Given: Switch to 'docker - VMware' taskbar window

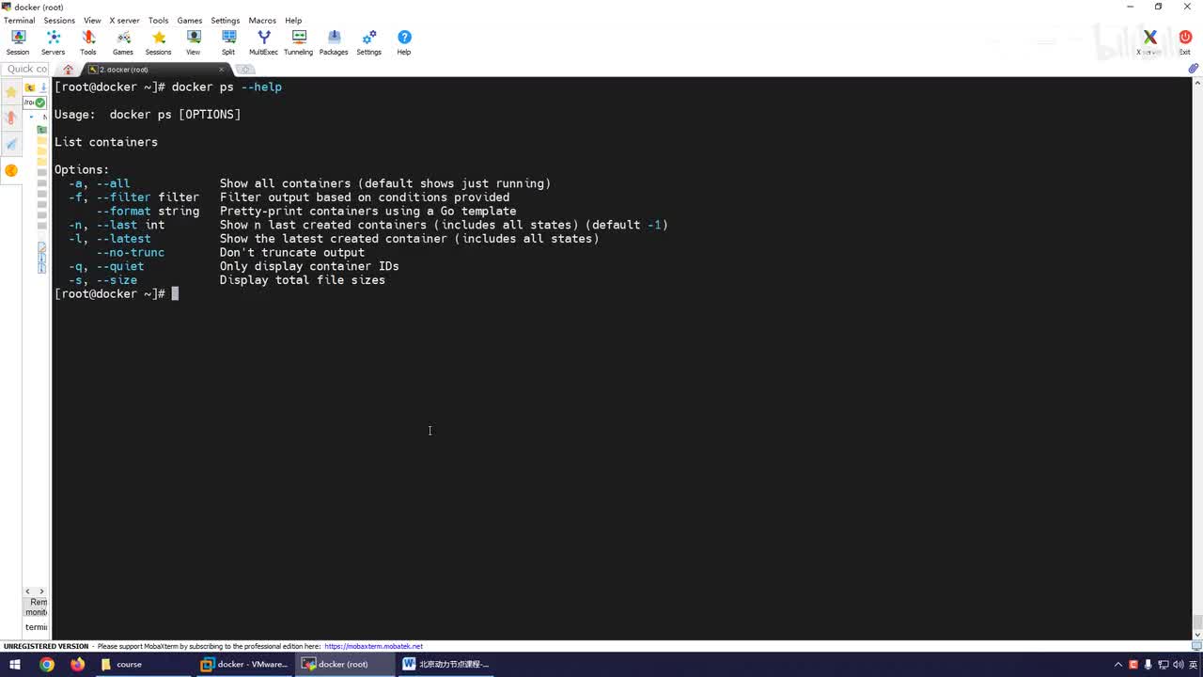Looking at the screenshot, I should click(245, 664).
